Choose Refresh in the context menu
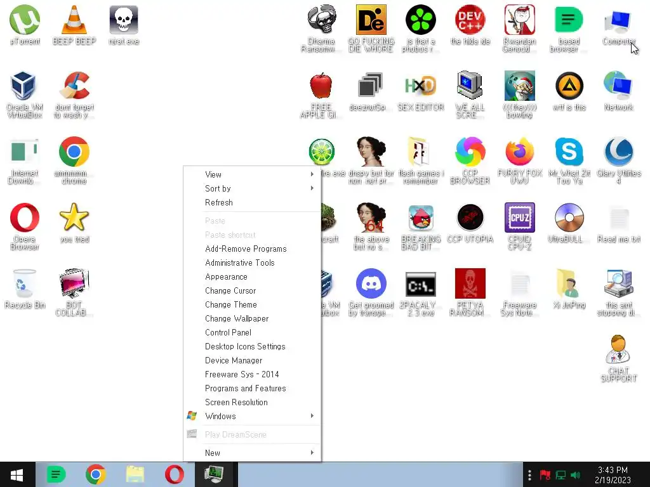This screenshot has width=650, height=487. [252, 202]
